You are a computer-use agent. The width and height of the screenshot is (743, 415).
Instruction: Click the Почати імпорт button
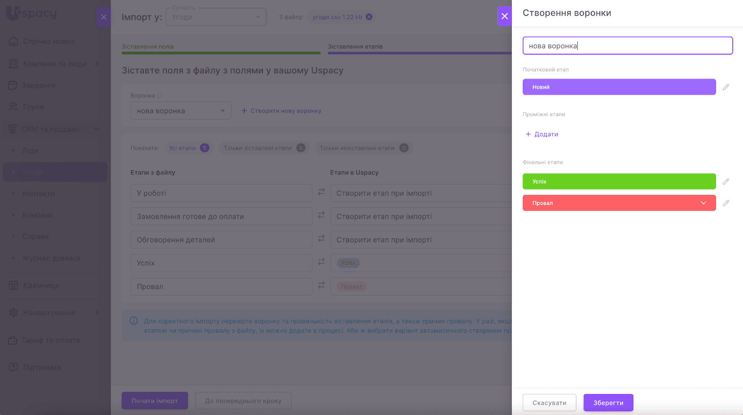[x=155, y=401]
